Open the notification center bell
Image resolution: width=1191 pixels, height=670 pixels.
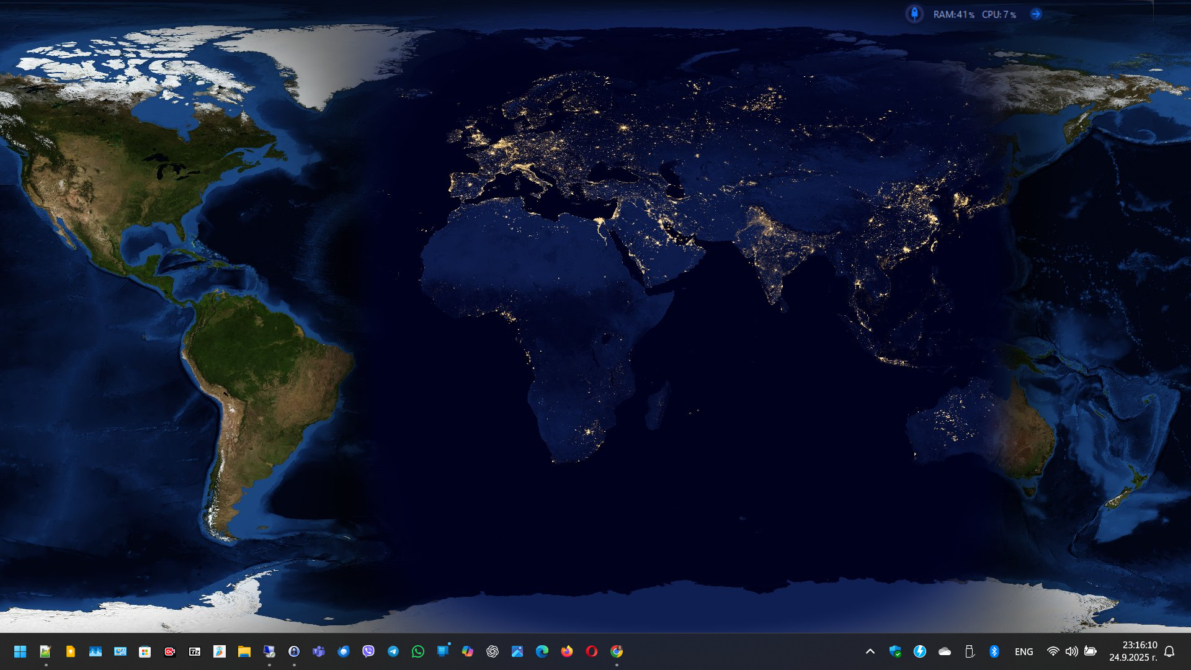click(1169, 651)
